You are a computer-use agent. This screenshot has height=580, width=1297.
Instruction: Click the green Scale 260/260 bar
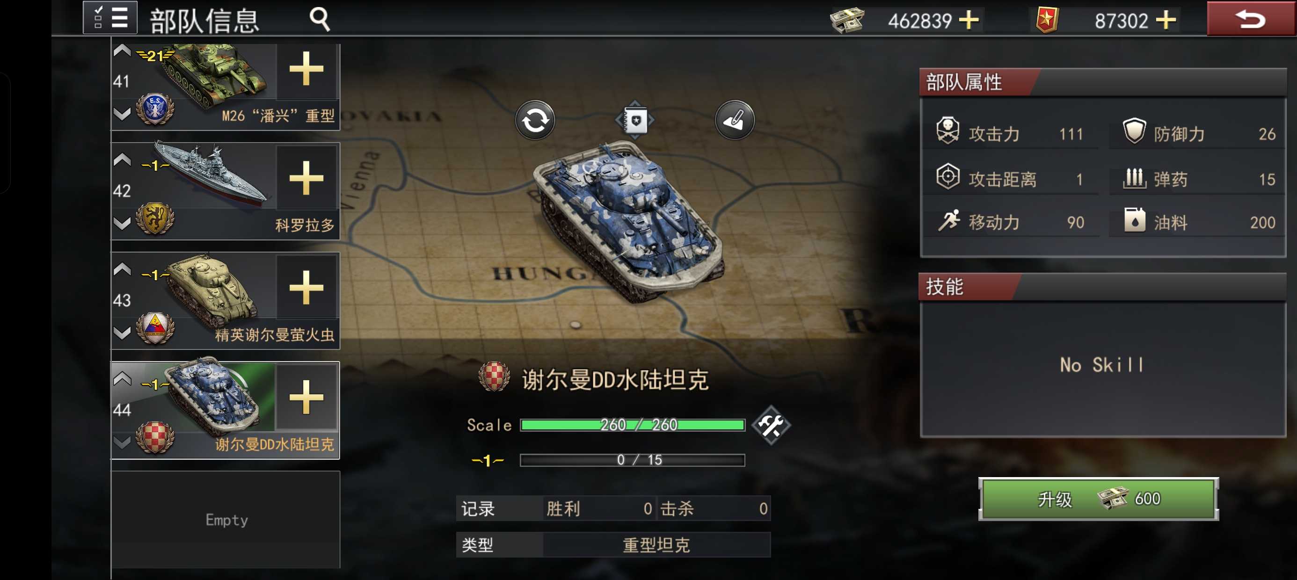tap(633, 425)
